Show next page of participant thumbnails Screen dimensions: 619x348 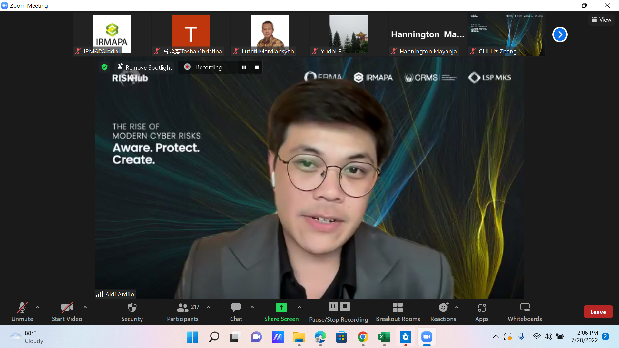[560, 34]
